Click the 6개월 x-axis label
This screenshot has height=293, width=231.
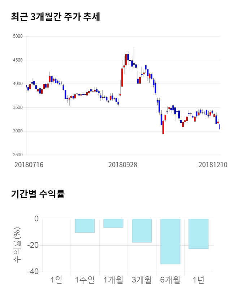[170, 280]
